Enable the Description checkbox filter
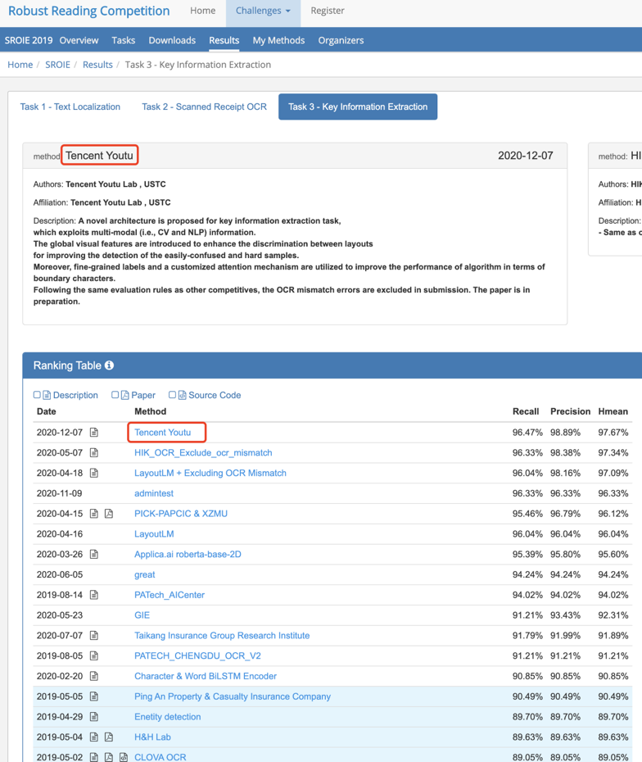Screen dimensions: 642x762 [x=37, y=395]
